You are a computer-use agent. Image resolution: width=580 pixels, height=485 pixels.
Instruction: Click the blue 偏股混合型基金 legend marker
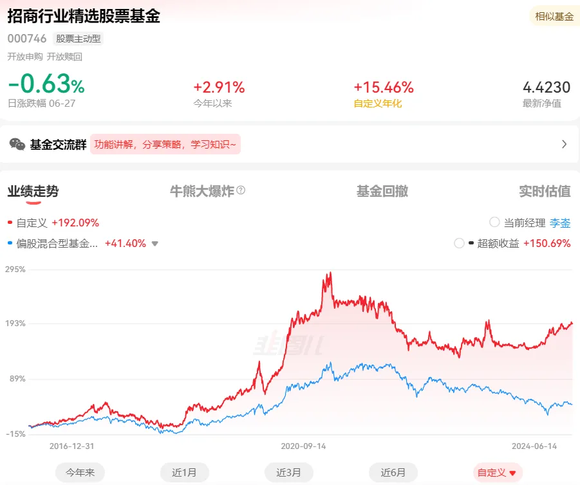pyautogui.click(x=10, y=243)
